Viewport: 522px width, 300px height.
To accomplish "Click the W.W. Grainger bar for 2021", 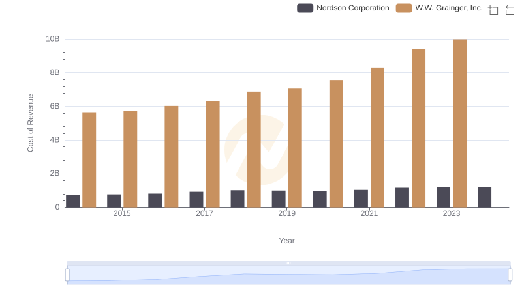I will point(377,137).
